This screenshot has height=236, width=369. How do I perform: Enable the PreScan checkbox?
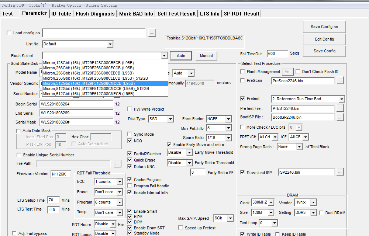(x=242, y=80)
